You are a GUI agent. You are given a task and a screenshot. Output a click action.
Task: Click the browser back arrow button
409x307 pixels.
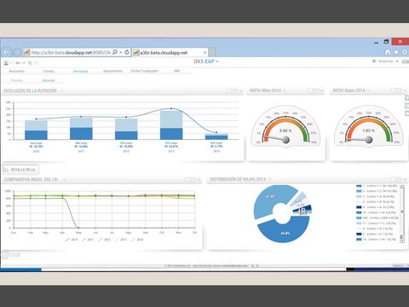click(x=7, y=52)
